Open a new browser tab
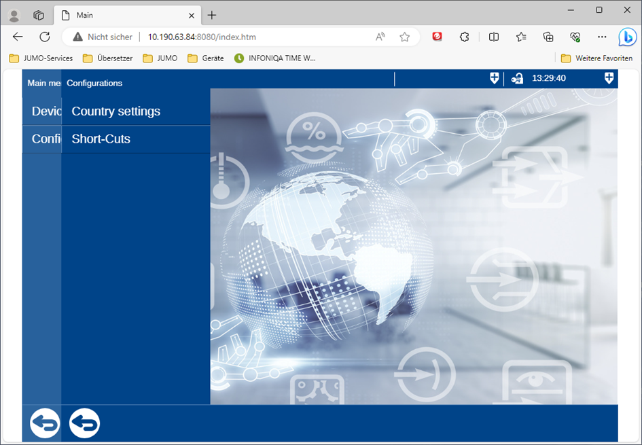The width and height of the screenshot is (642, 445). tap(212, 15)
